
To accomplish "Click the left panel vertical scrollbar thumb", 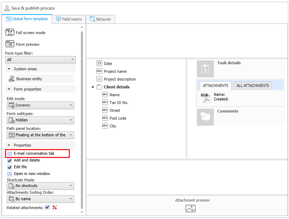I will pos(82,120).
